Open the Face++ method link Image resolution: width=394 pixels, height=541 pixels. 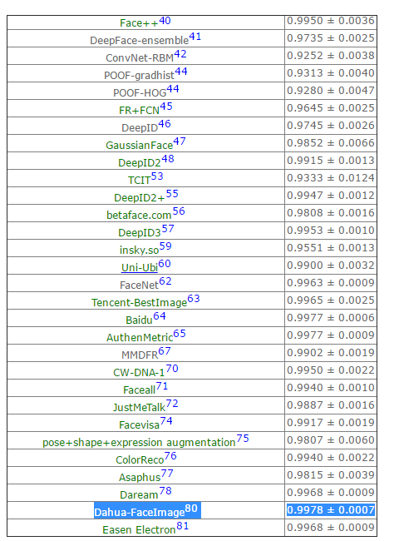click(x=139, y=23)
